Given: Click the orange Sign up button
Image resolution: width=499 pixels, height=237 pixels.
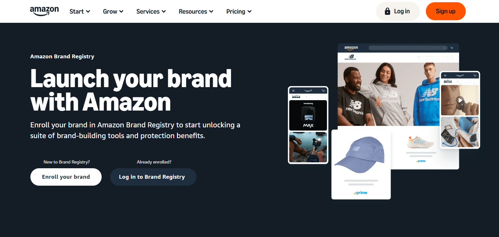Looking at the screenshot, I should pos(445,11).
